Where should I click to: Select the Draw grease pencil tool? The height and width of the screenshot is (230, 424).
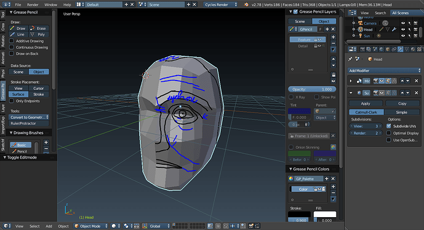click(x=18, y=28)
